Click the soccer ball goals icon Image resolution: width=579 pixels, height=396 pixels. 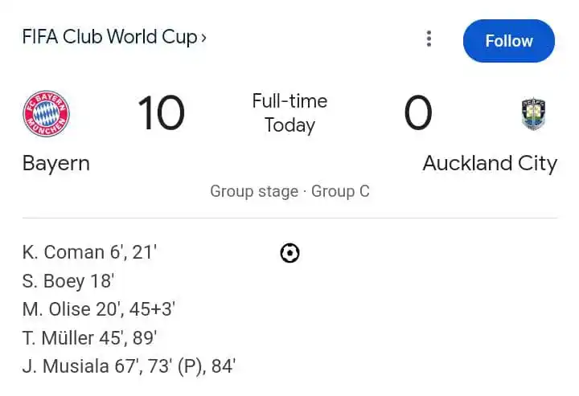click(x=289, y=253)
